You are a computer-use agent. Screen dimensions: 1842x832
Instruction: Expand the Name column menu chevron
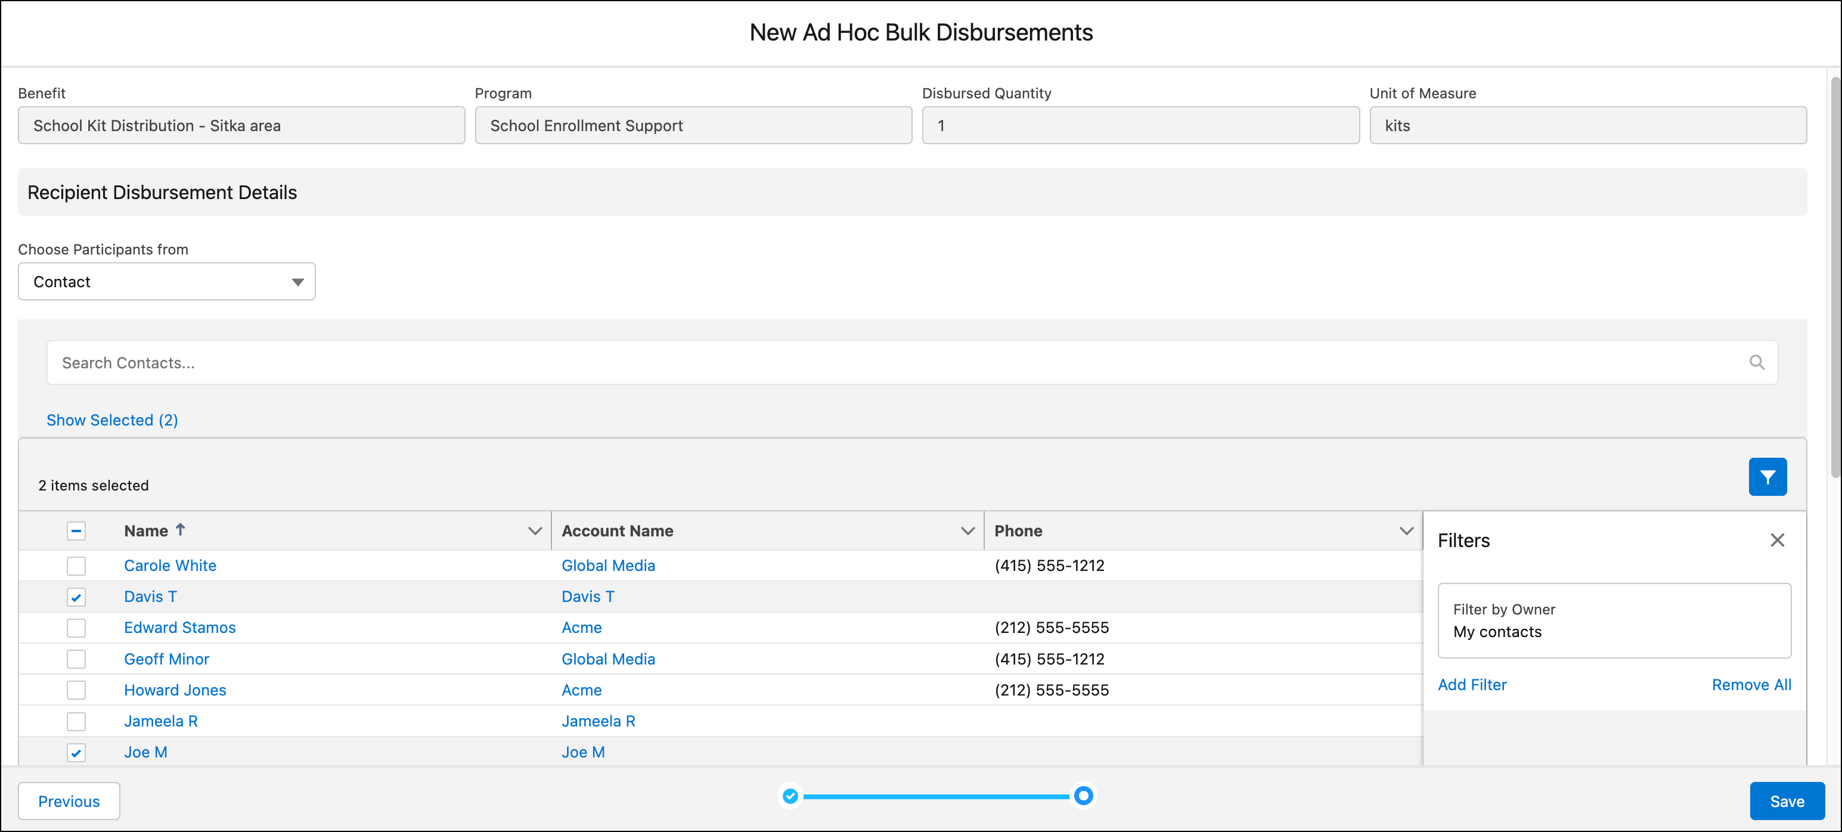(x=534, y=531)
